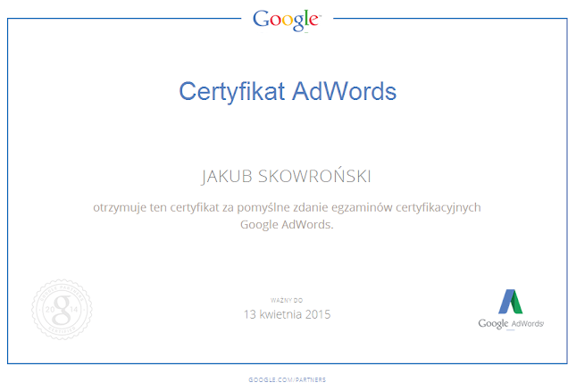The image size is (576, 391).
Task: Click the Google Partners 2014 certified seal
Action: [63, 310]
